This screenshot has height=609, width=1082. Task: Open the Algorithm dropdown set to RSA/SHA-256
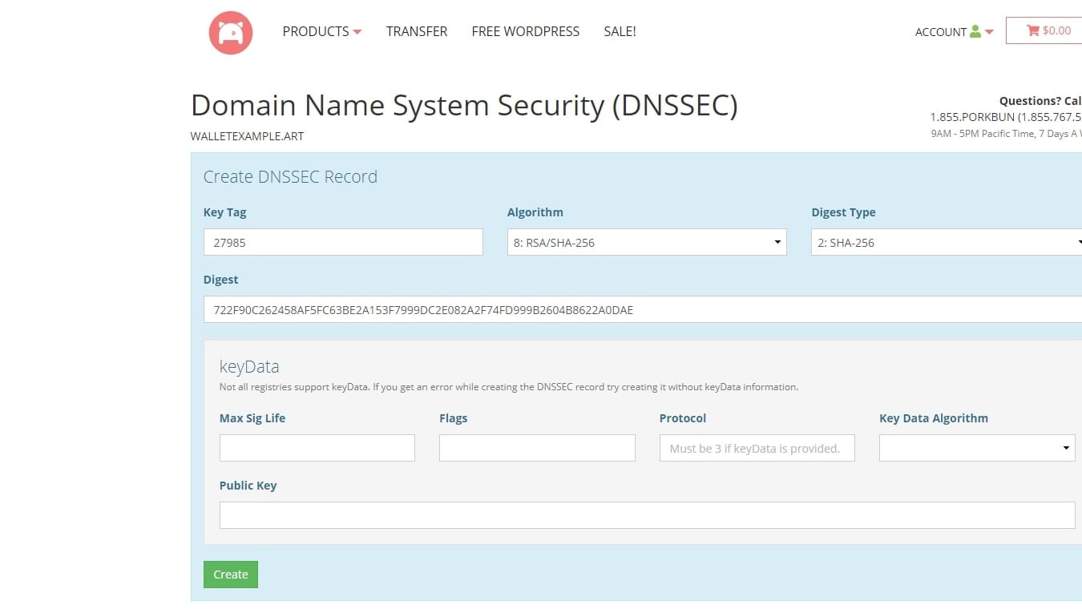[647, 242]
